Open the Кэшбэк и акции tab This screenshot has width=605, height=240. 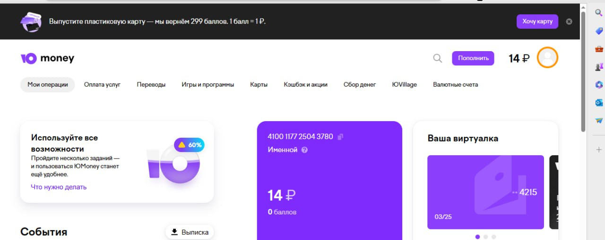[306, 85]
